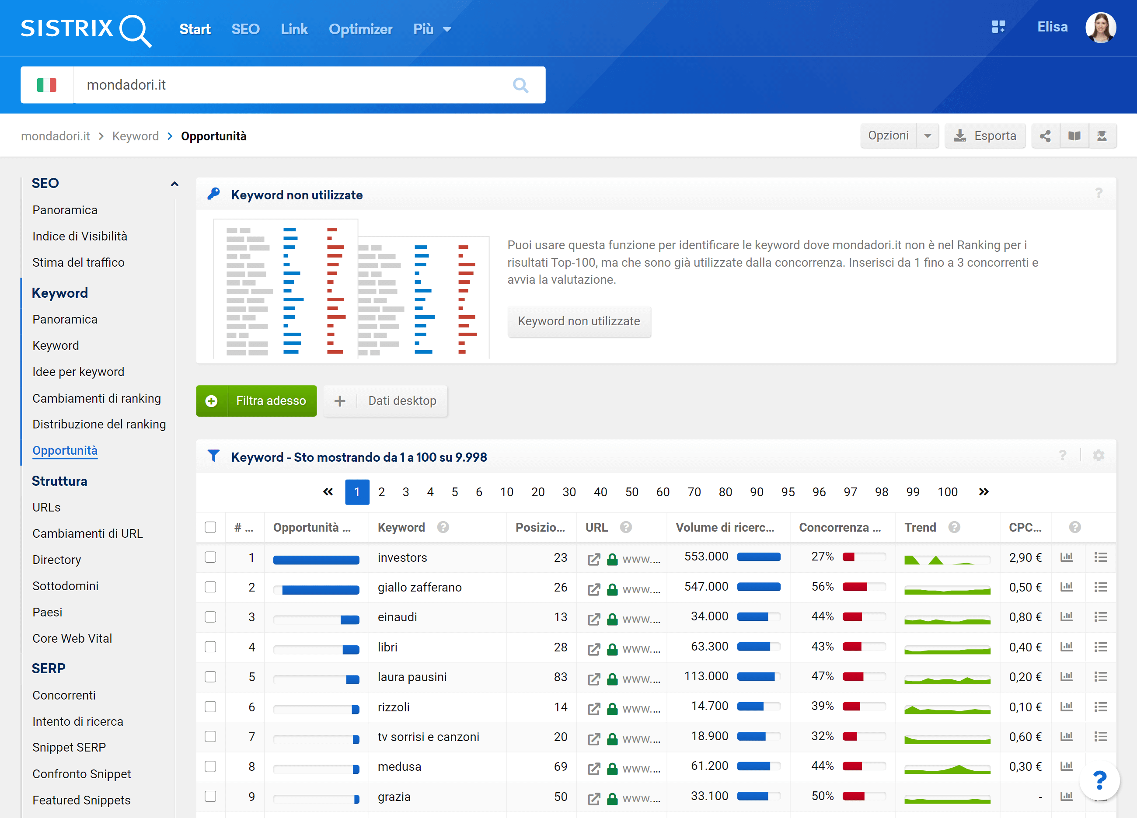Expand the Più navigation dropdown
1137x818 pixels.
(x=432, y=29)
